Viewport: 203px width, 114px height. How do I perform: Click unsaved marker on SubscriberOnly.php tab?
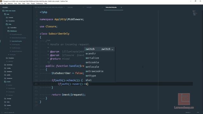click(121, 7)
